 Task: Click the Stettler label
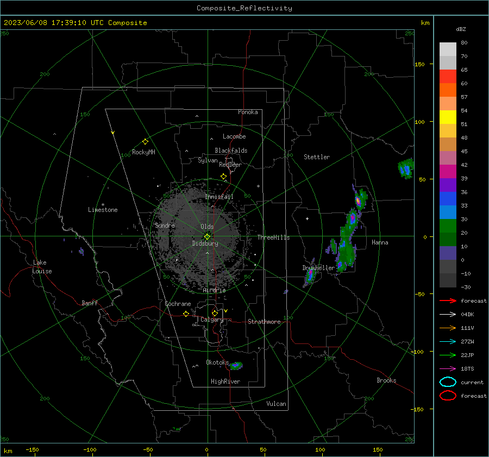317,157
